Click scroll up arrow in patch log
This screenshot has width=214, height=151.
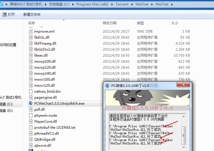click(x=184, y=116)
